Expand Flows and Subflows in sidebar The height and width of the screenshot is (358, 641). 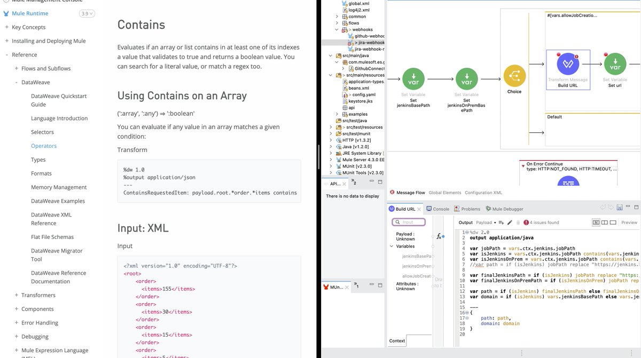(x=17, y=68)
